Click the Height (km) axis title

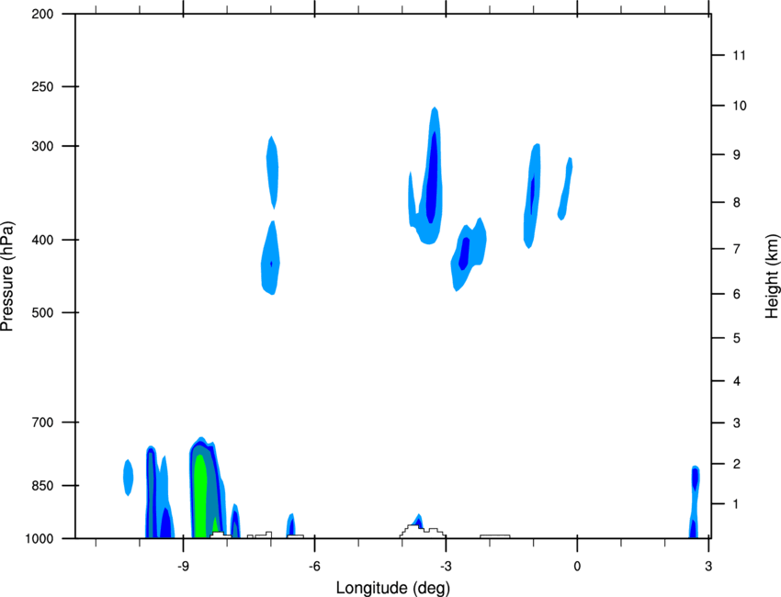[772, 276]
